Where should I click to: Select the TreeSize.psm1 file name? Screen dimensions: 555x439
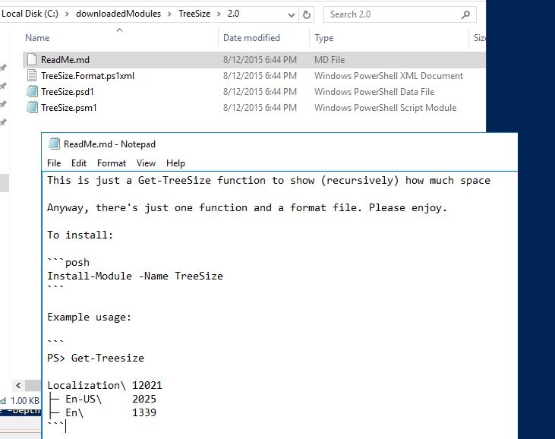(68, 108)
